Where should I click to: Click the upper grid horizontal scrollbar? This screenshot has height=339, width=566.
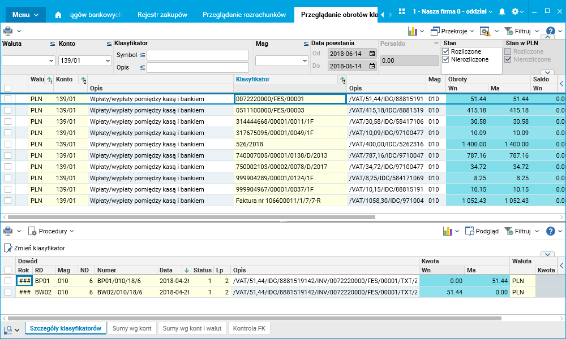191,217
